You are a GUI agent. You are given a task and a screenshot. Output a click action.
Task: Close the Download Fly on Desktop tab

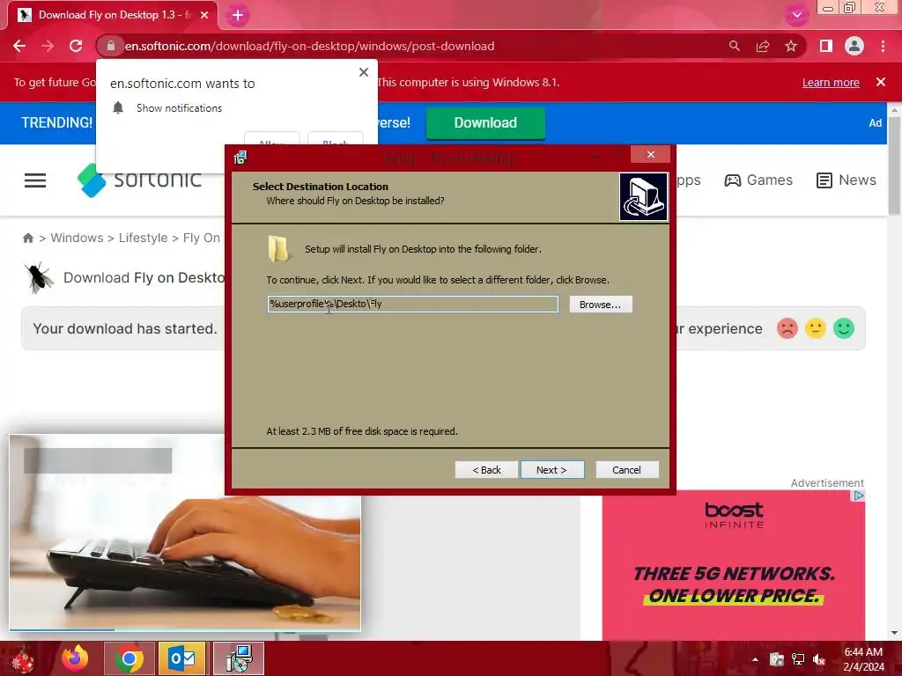tap(204, 15)
